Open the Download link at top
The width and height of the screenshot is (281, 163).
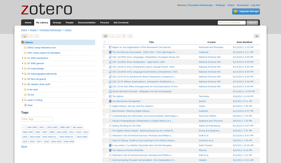(x=243, y=5)
